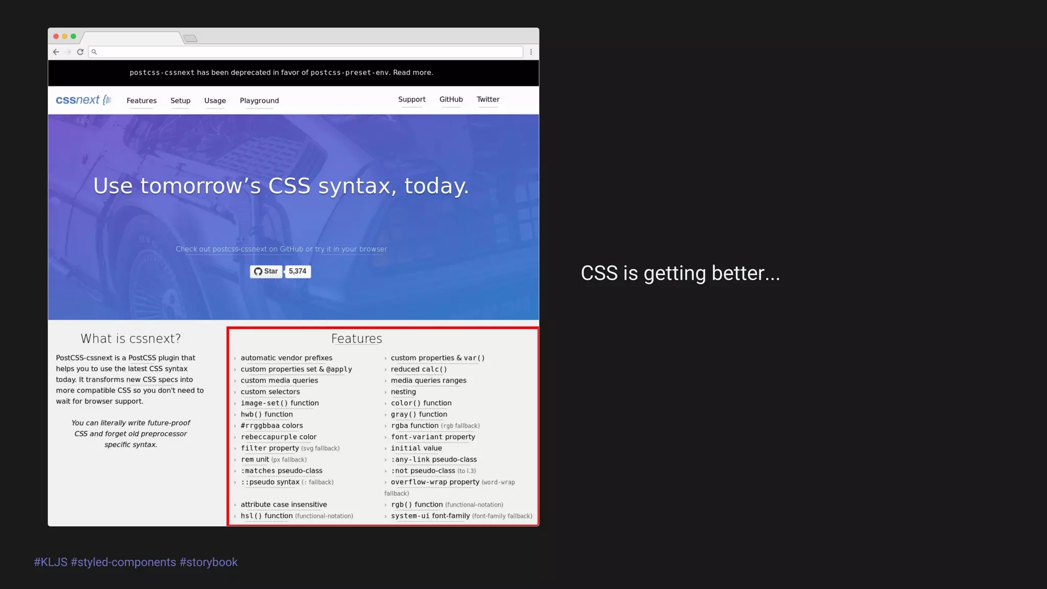Image resolution: width=1047 pixels, height=589 pixels.
Task: Open the Support nav link
Action: [412, 99]
